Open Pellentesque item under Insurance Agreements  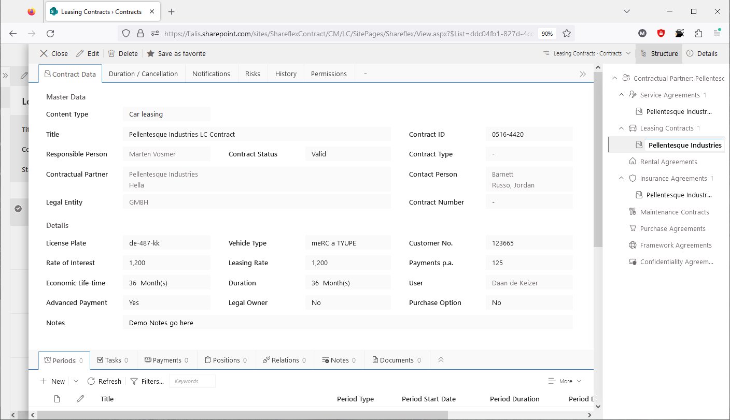click(679, 195)
